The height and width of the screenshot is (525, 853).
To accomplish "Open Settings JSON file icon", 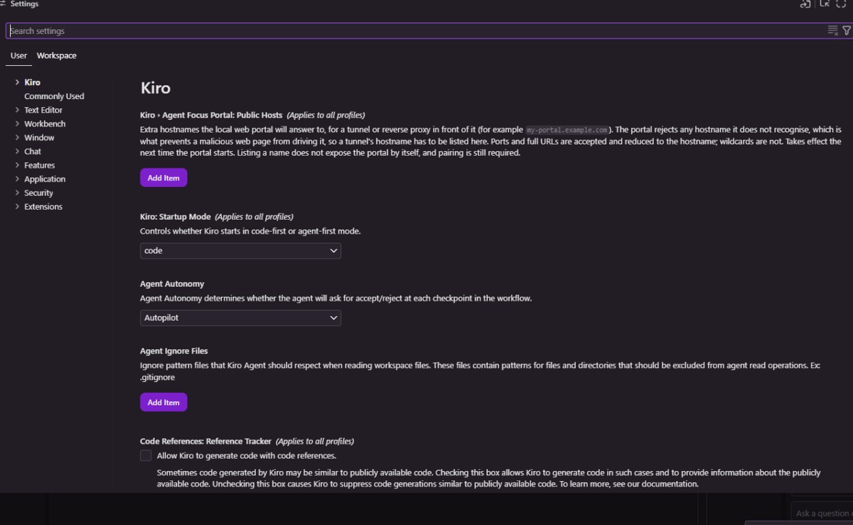I will 805,3.
